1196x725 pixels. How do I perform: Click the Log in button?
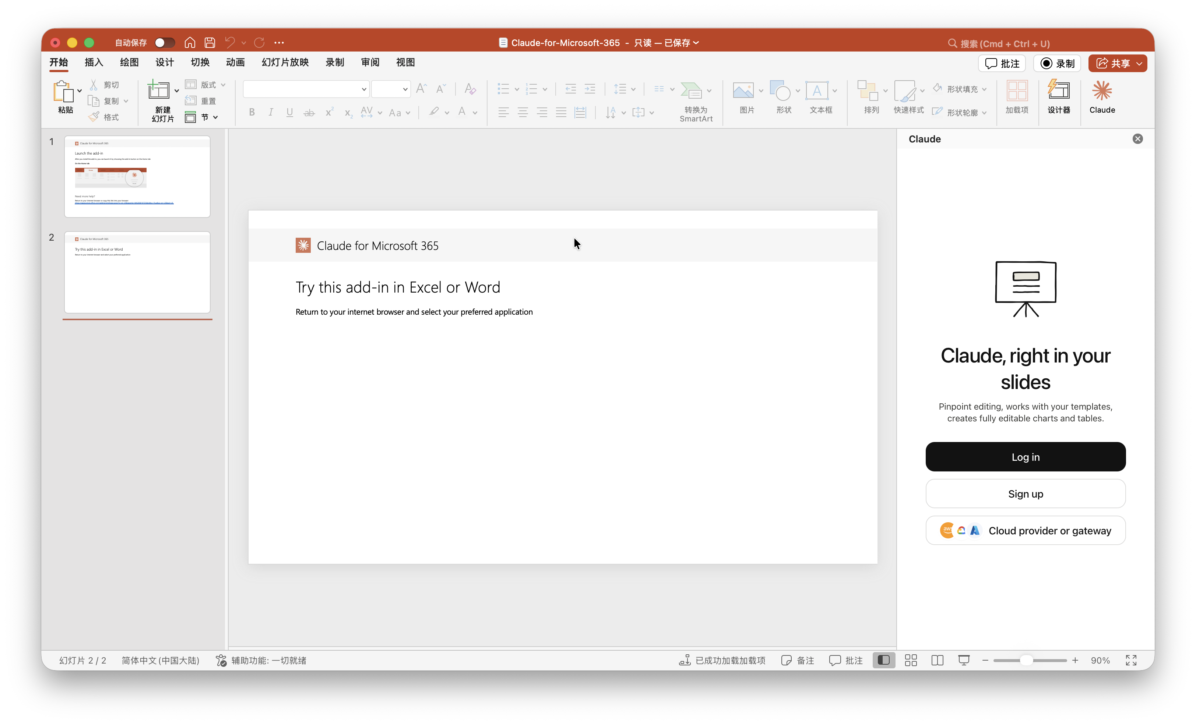(1025, 457)
